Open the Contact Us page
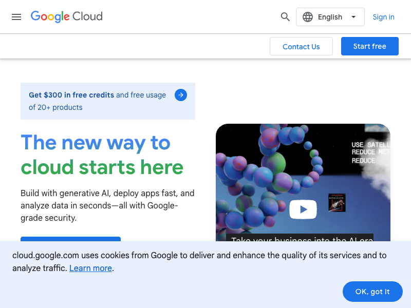This screenshot has height=308, width=411. pyautogui.click(x=301, y=46)
